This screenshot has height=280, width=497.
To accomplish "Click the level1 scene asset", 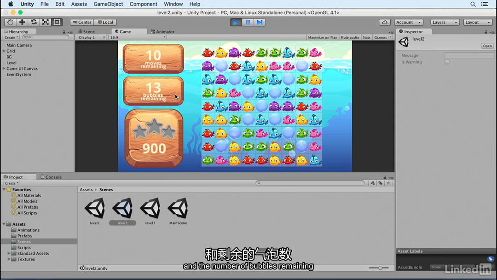I will (x=95, y=211).
